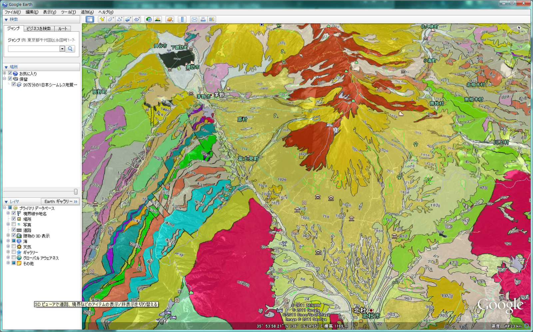Switch to the ルート tab

tap(63, 29)
